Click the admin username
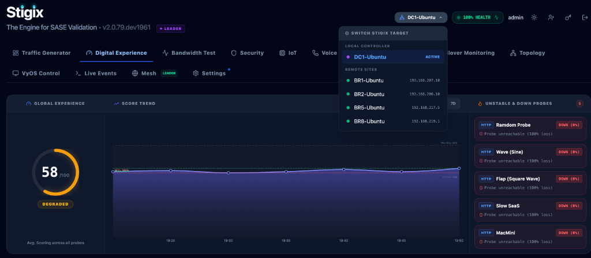 pos(515,17)
